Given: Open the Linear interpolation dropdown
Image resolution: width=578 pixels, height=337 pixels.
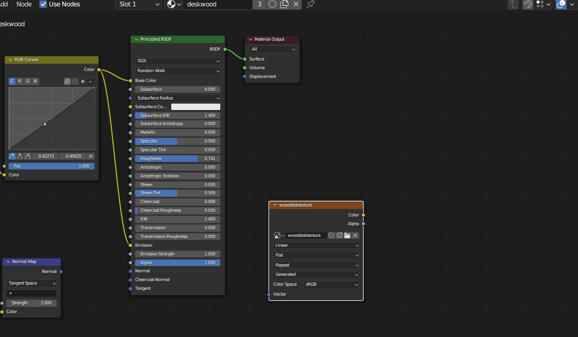Looking at the screenshot, I should [316, 245].
